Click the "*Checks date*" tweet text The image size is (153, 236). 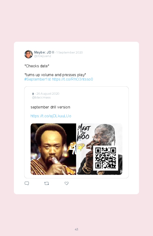point(37,66)
